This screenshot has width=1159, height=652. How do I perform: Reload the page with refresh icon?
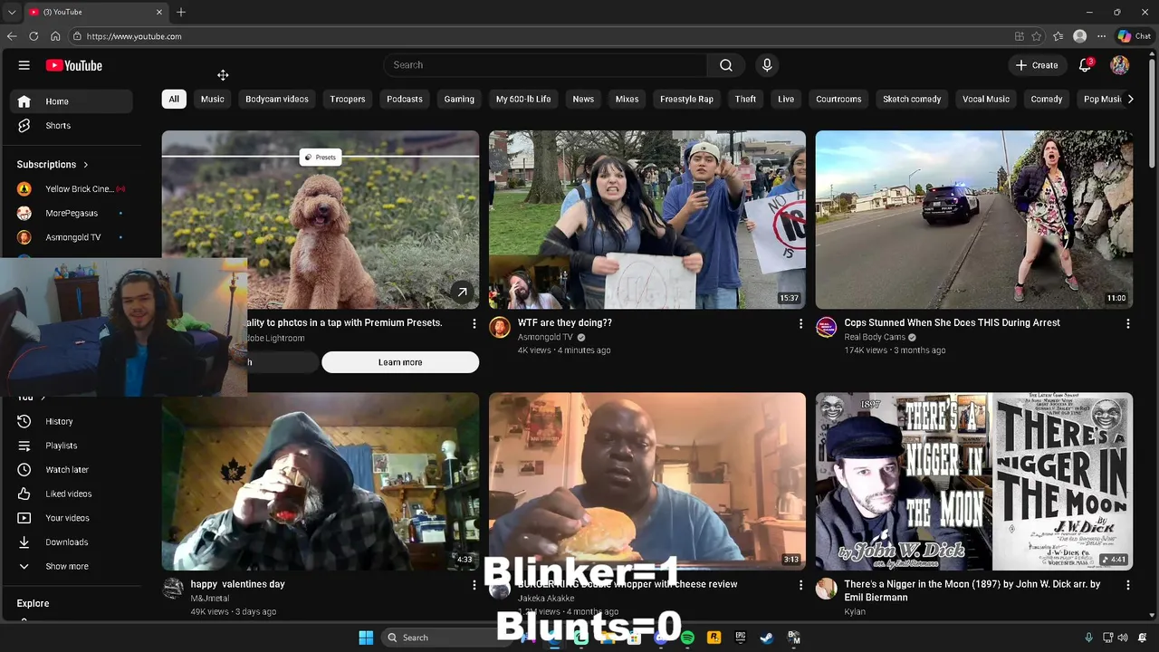coord(34,36)
